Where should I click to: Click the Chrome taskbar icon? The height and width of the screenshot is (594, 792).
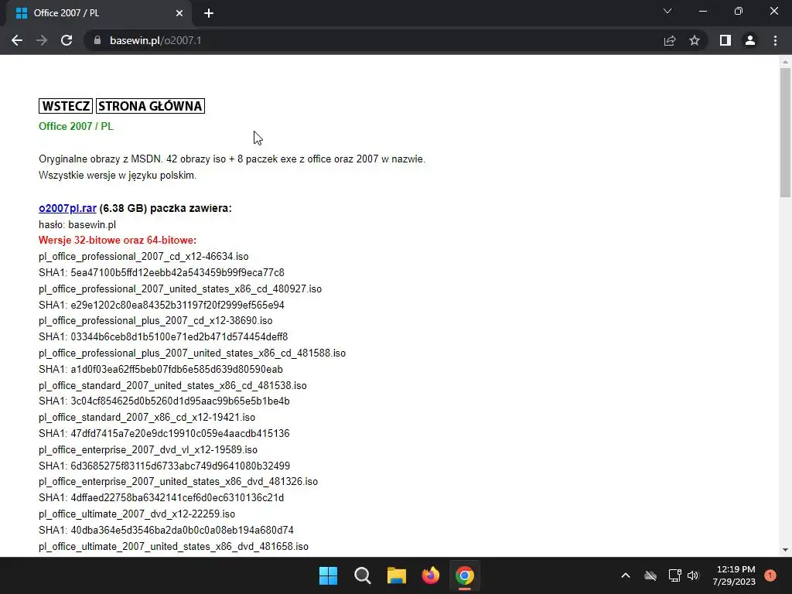click(x=465, y=575)
